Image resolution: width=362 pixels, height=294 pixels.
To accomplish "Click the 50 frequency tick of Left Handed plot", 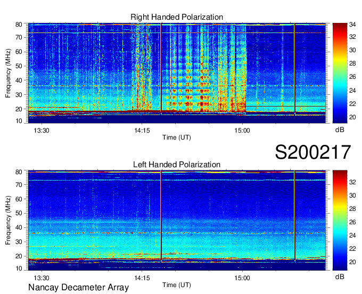I will click(x=19, y=213).
